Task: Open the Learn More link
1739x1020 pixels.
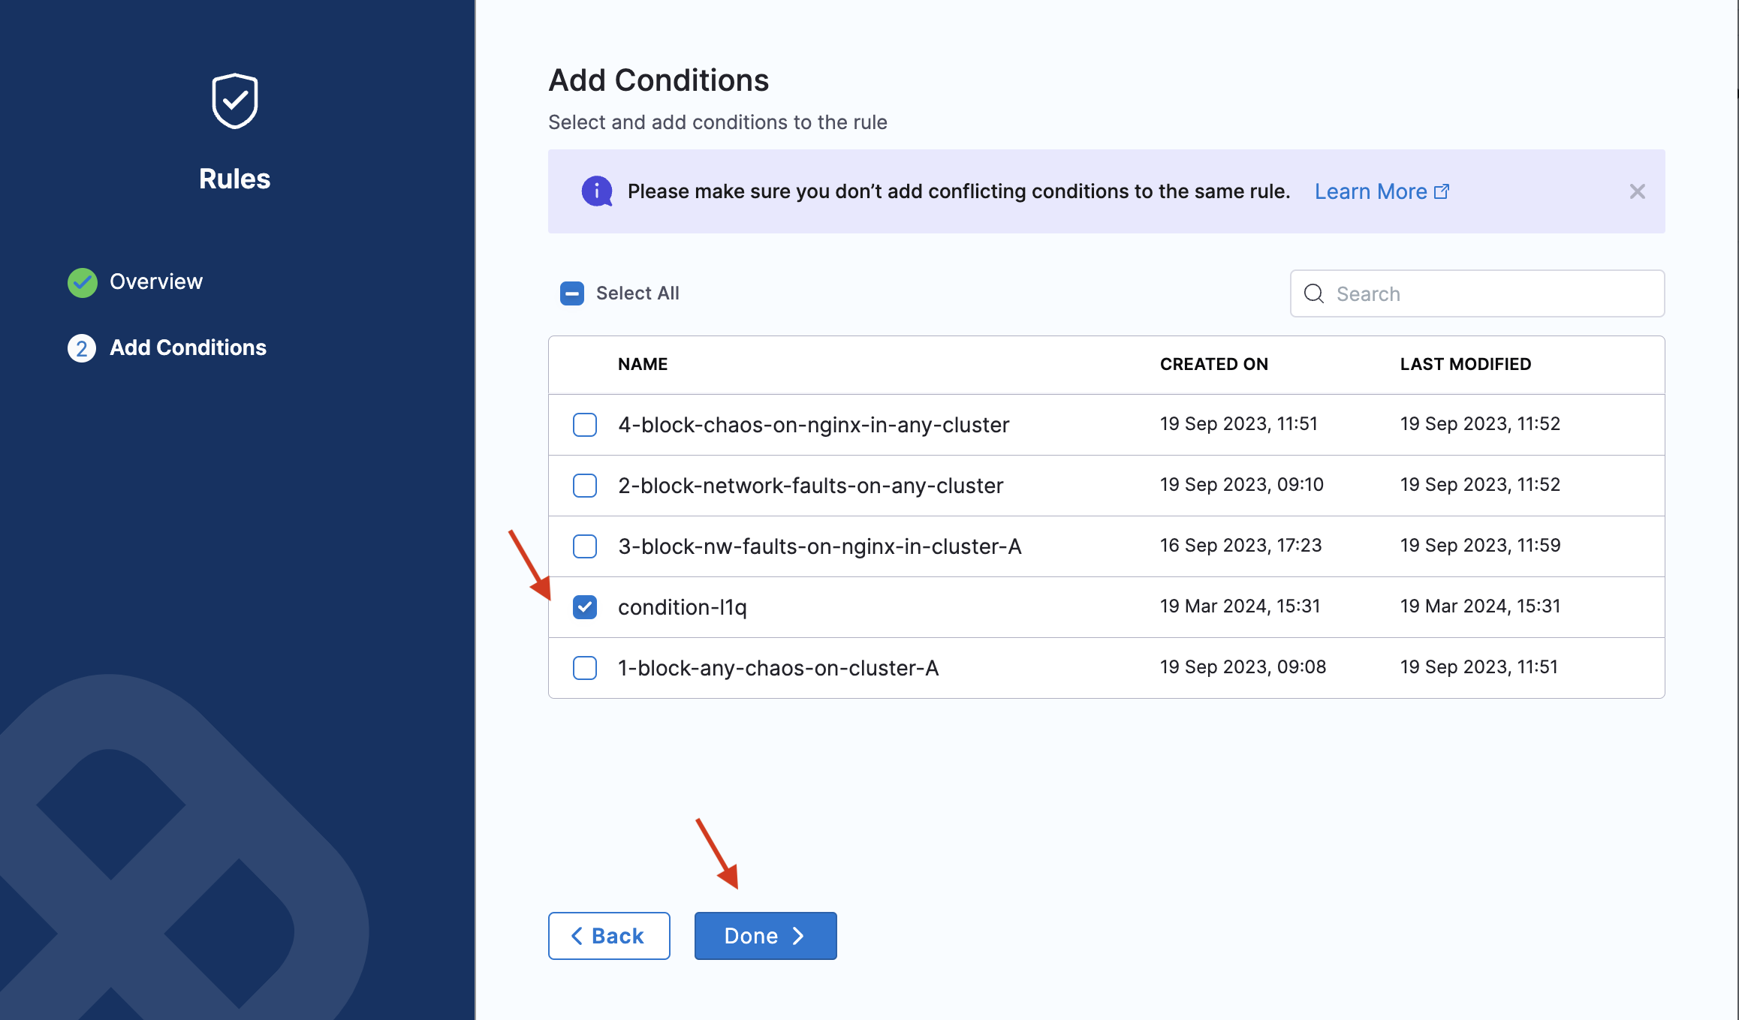Action: tap(1370, 191)
